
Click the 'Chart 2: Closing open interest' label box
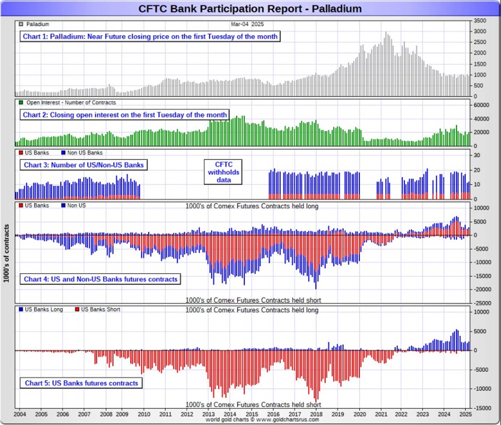[124, 115]
